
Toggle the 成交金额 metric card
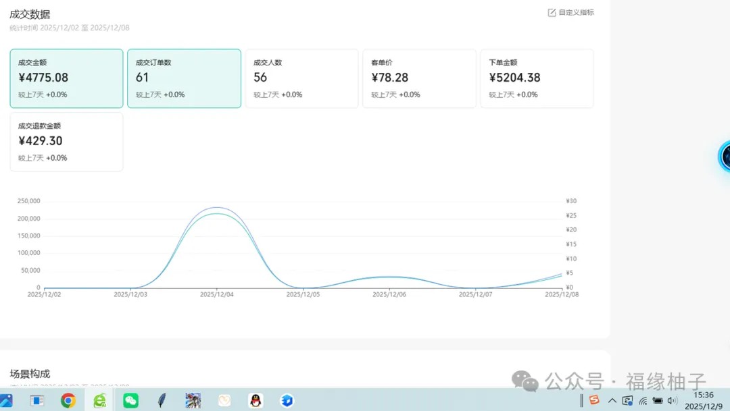(x=66, y=78)
